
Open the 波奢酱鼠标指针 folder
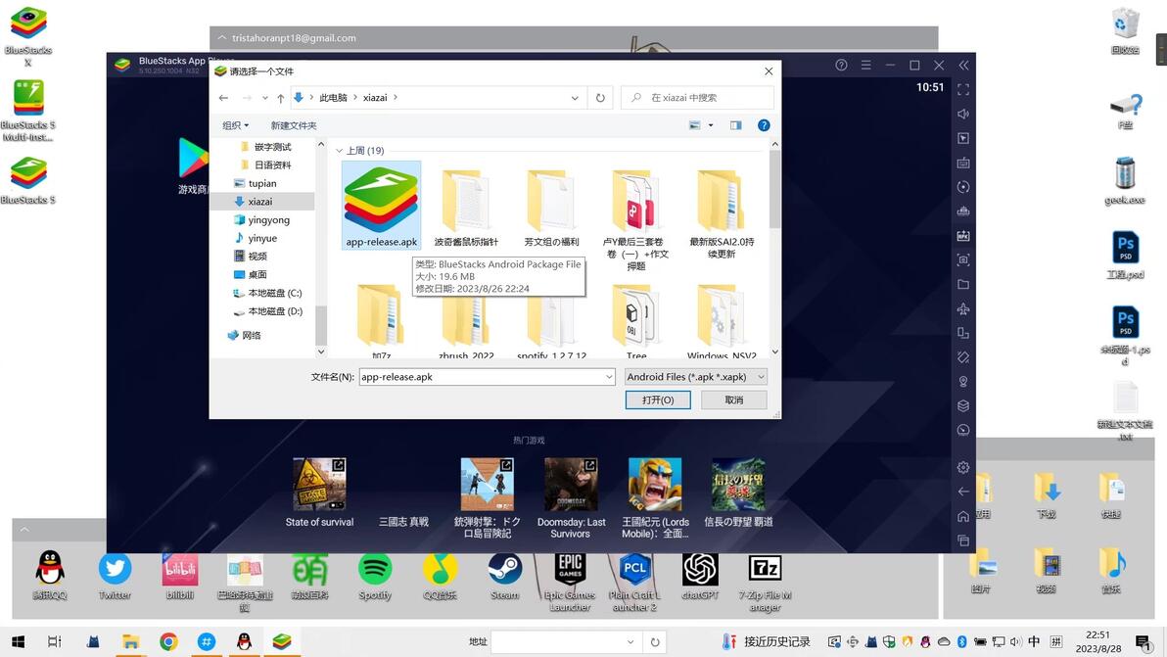466,209
